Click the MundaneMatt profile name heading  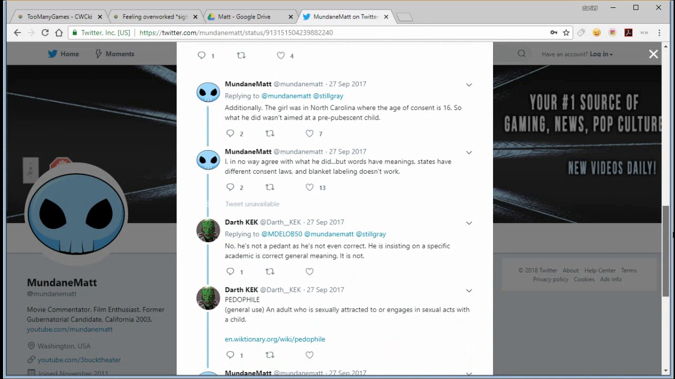[62, 283]
